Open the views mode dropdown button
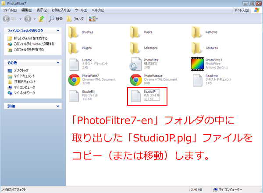Screen dimensions: 263x193 (93, 19)
